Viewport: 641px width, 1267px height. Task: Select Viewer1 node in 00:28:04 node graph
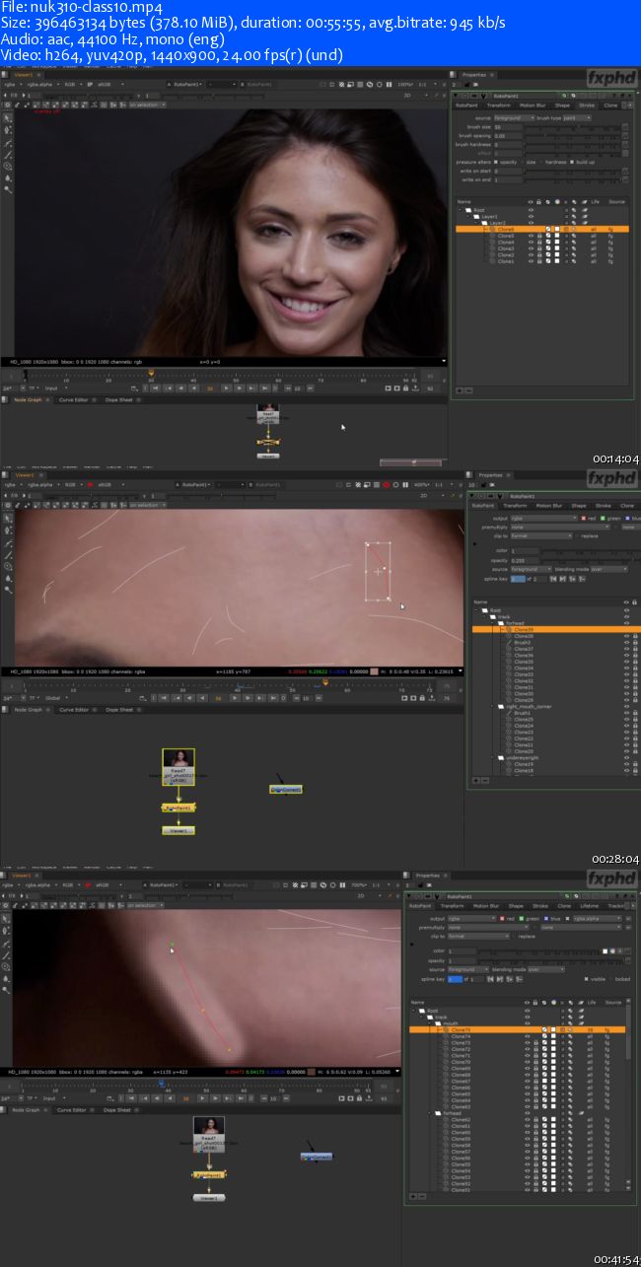click(x=178, y=830)
